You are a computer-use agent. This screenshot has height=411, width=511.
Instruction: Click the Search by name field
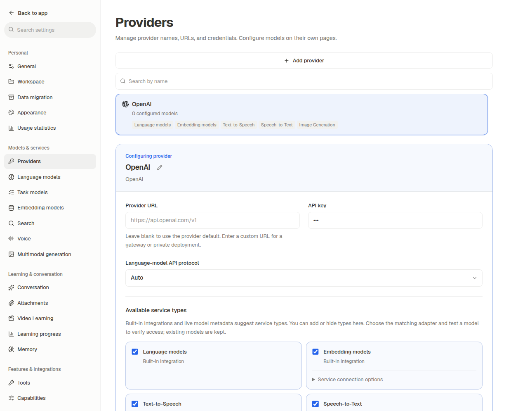(304, 81)
